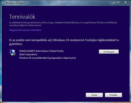Minimize the Windows 10 telepítő window
The image size is (131, 103).
click(x=114, y=2)
